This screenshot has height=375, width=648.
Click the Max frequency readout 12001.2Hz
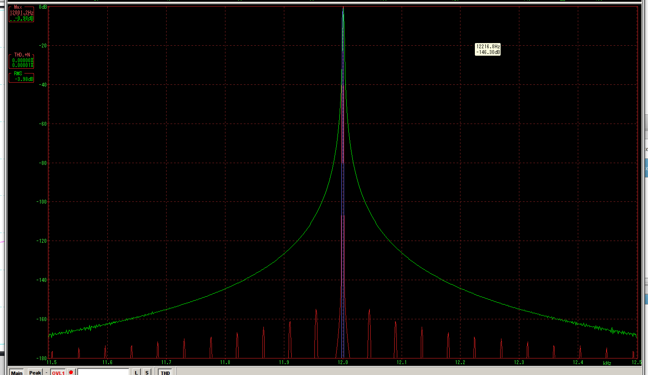[21, 13]
